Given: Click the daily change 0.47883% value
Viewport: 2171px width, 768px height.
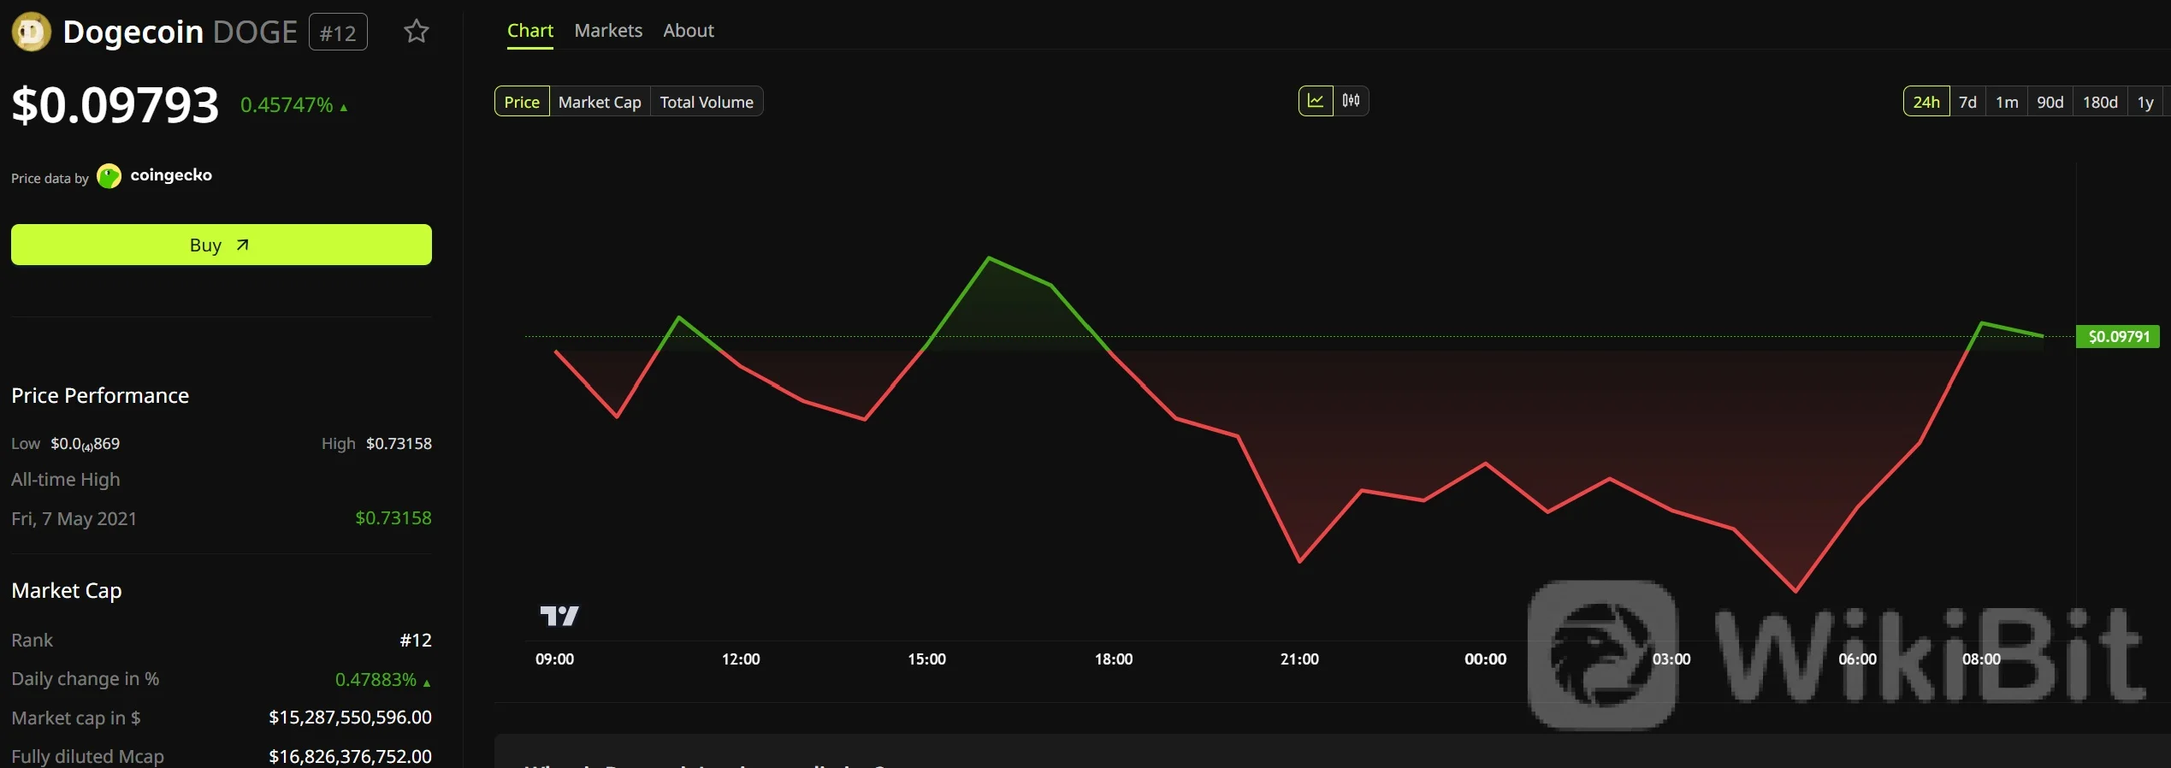Looking at the screenshot, I should [x=376, y=680].
